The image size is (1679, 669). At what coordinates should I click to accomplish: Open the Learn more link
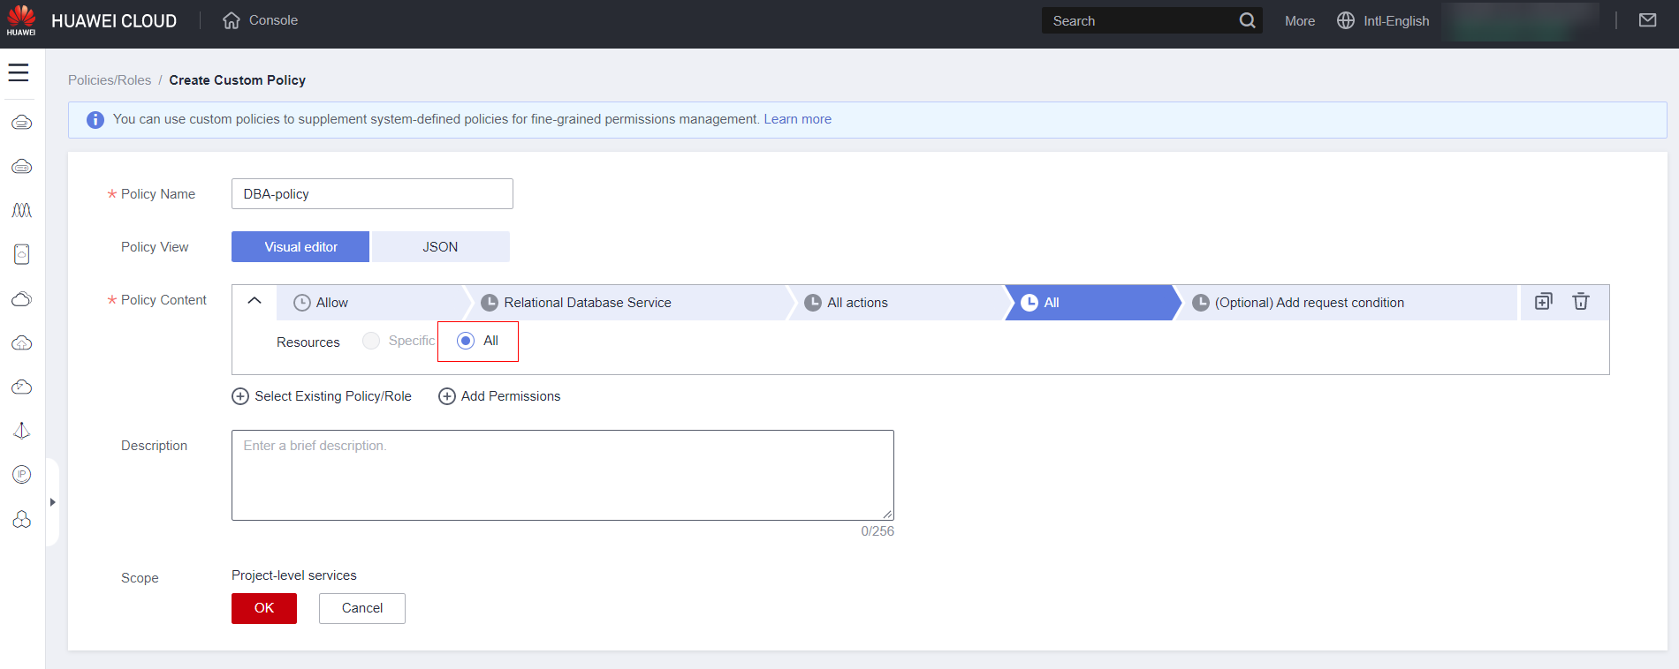pyautogui.click(x=797, y=119)
